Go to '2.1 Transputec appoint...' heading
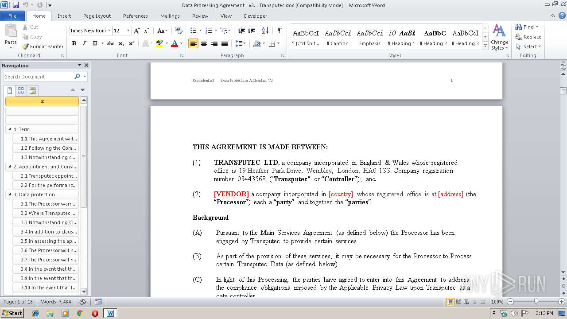The image size is (567, 319). point(46,176)
